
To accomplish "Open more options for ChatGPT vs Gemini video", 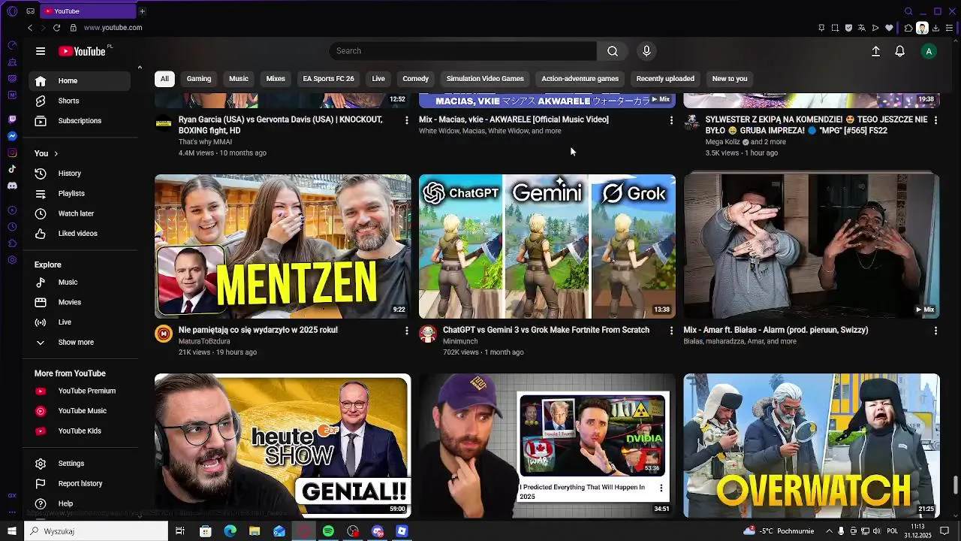I will [x=671, y=331].
